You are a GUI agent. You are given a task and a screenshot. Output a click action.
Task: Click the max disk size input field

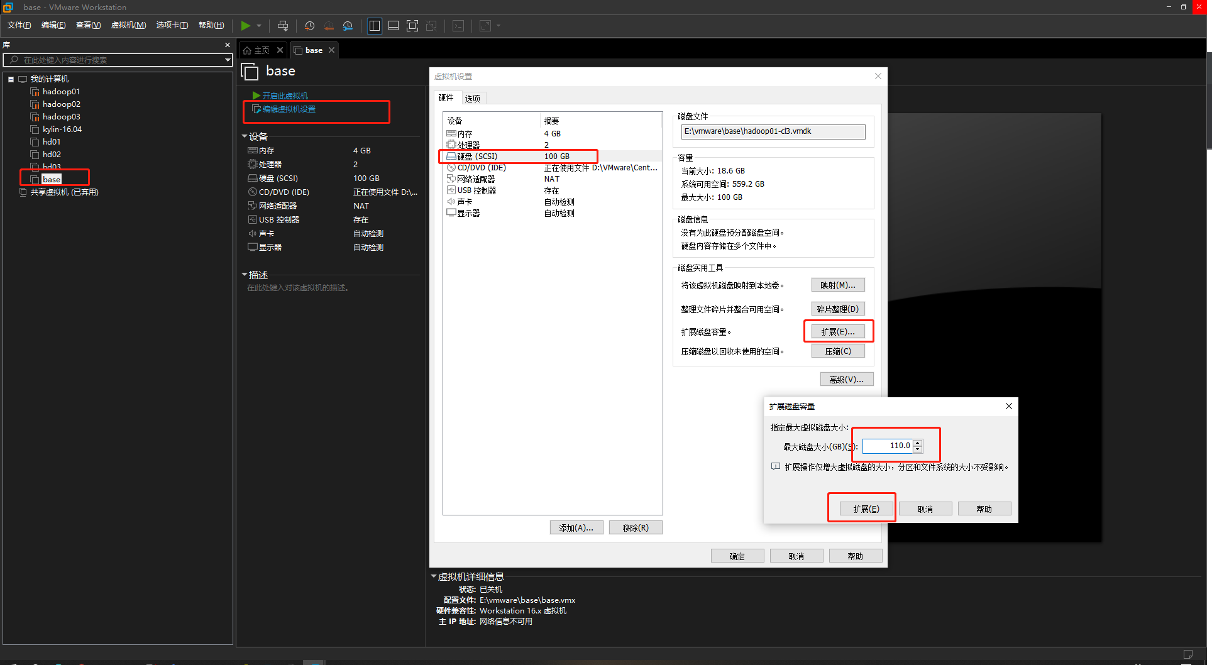[888, 446]
